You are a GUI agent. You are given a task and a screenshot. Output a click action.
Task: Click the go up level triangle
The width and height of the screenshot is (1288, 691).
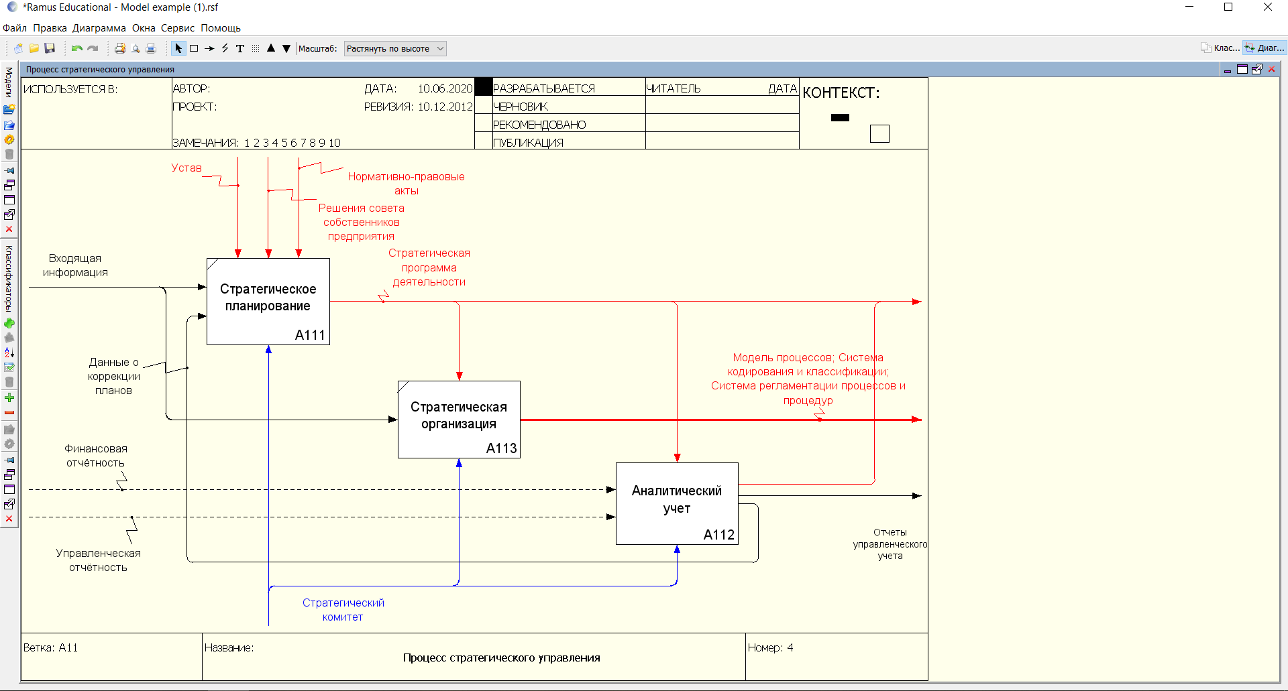271,48
